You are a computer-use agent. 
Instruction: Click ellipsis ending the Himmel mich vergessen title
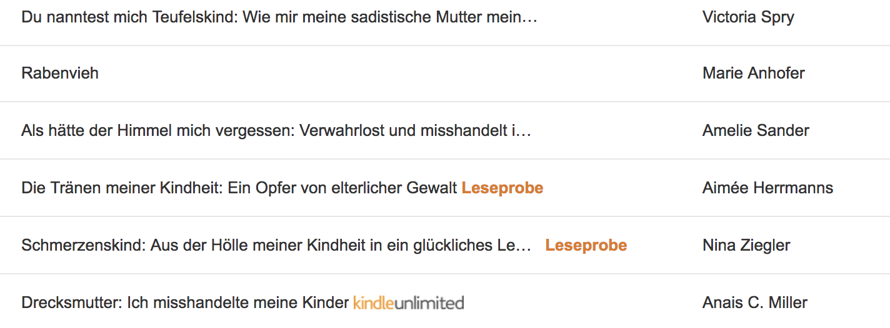point(523,131)
